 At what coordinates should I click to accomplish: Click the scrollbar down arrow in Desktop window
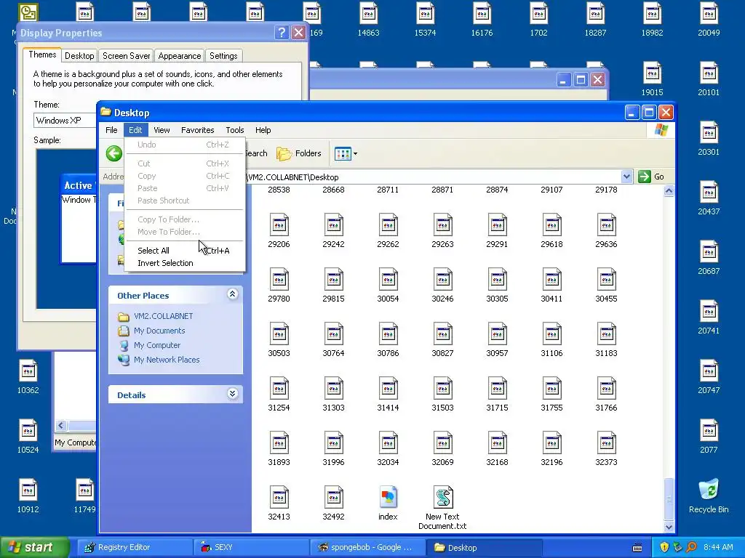point(669,527)
